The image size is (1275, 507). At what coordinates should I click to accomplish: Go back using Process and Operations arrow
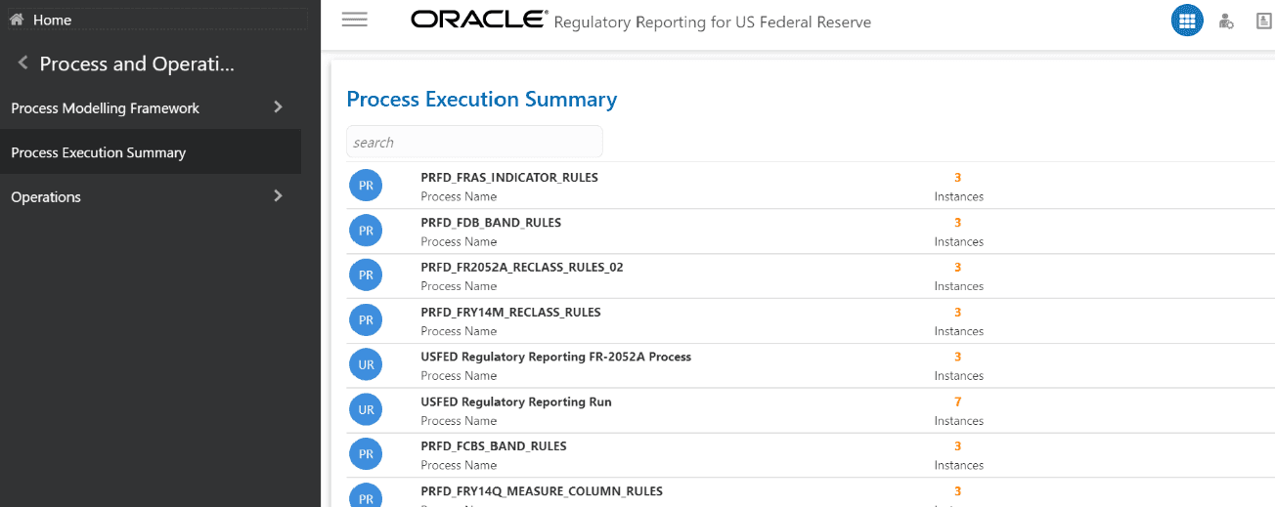tap(22, 63)
